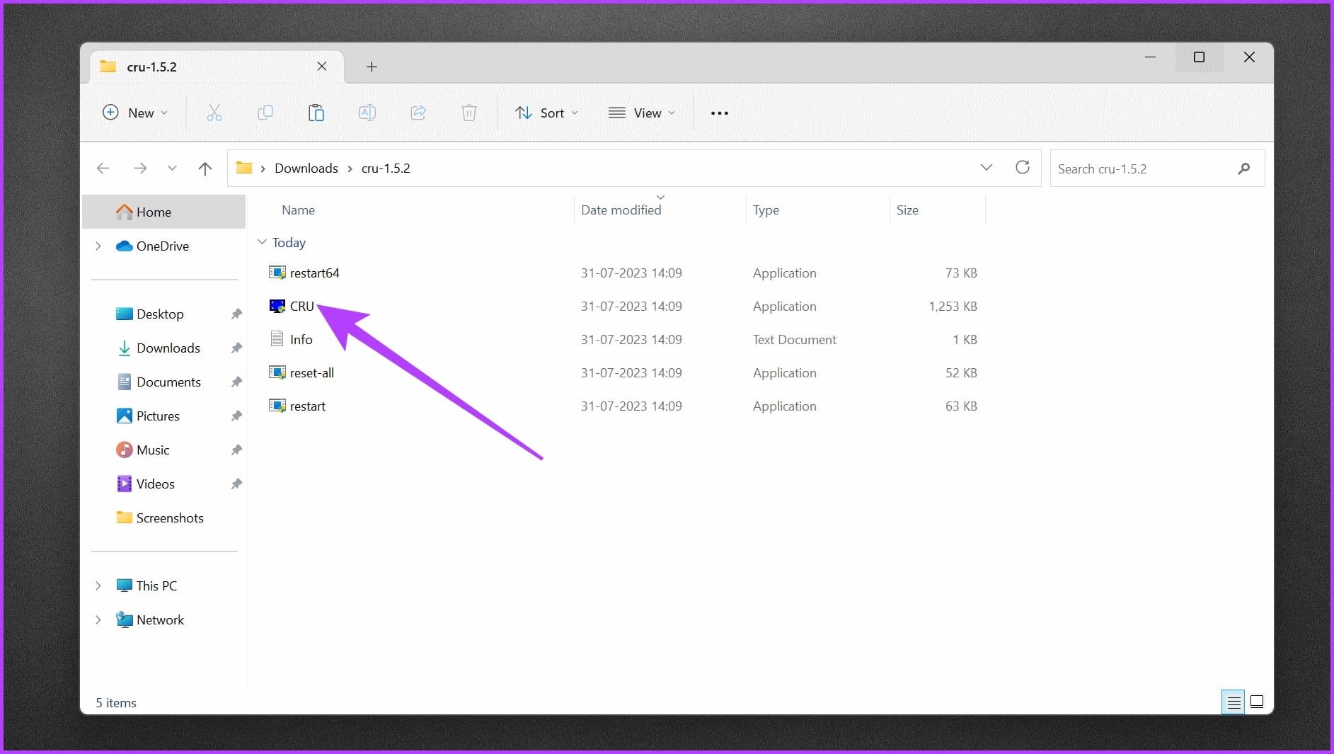Open the View dropdown menu

pyautogui.click(x=642, y=113)
